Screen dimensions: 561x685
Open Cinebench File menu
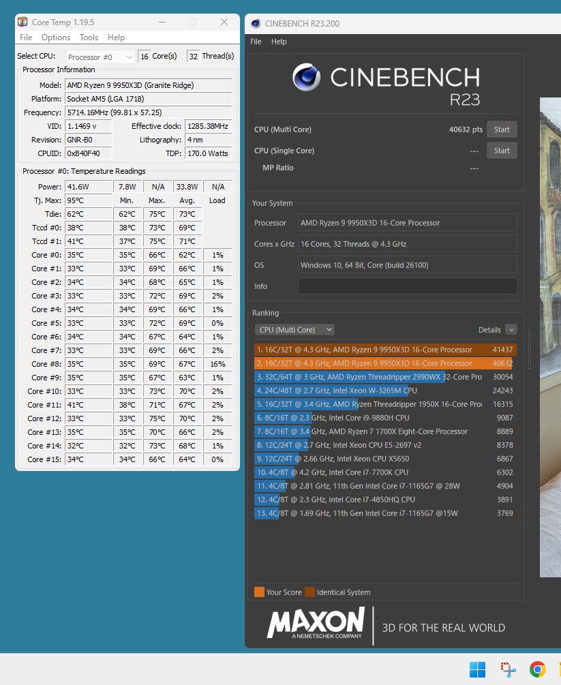[256, 42]
